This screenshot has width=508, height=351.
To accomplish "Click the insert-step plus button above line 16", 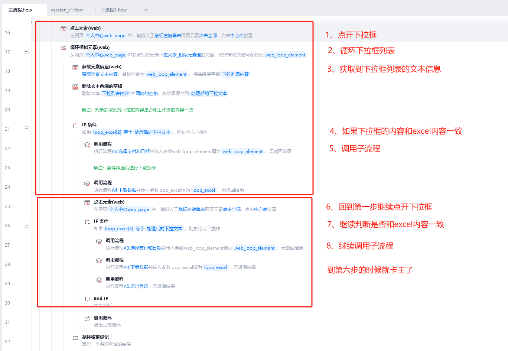I will point(32,22).
